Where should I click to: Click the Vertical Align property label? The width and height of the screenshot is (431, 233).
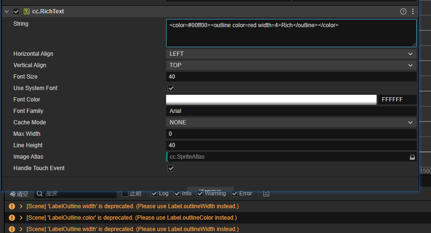[x=30, y=65]
